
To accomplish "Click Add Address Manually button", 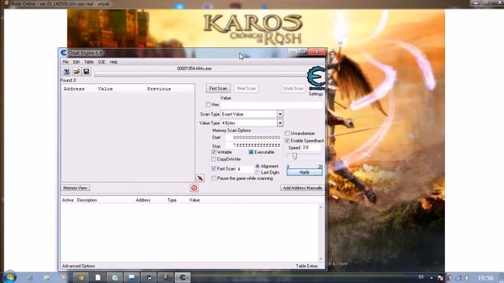I will pyautogui.click(x=302, y=188).
